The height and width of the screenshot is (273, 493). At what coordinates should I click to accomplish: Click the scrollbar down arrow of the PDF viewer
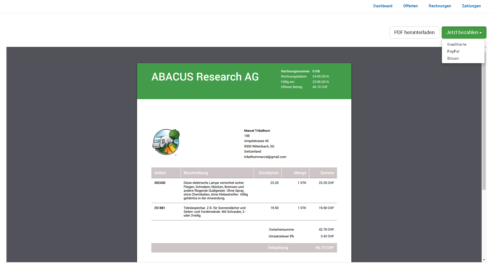point(484,260)
